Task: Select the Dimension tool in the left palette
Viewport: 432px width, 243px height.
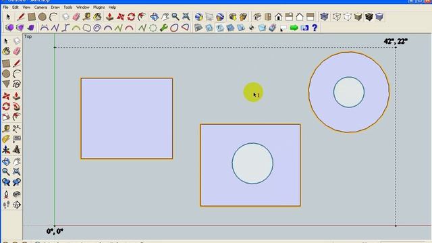Action: pos(16,129)
